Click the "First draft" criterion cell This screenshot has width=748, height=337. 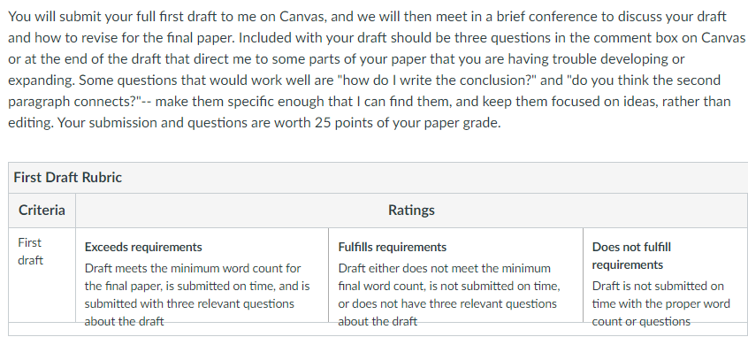pyautogui.click(x=30, y=251)
